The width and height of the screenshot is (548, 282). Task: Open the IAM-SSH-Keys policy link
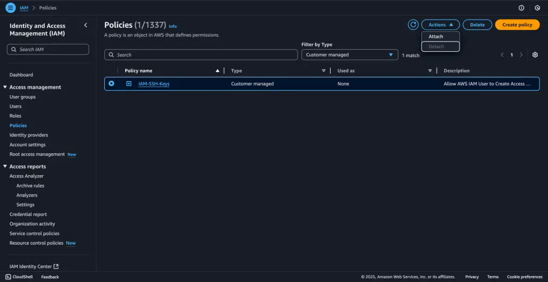point(154,84)
